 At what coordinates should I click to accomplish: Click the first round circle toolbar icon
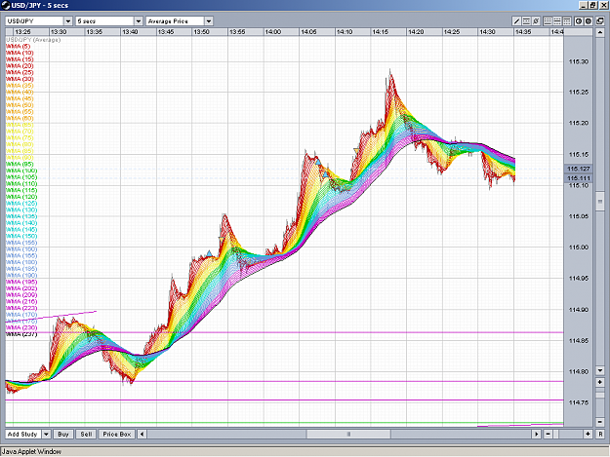pos(579,21)
